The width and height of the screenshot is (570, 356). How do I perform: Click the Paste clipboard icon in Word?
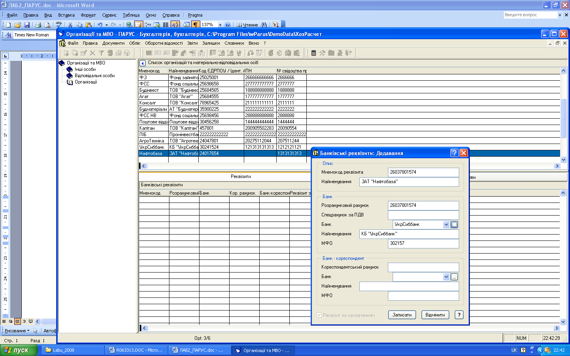89,25
